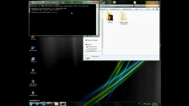189x106 pixels.
Task: Click the Explorer search magnifier icon
Action: tap(158, 6)
